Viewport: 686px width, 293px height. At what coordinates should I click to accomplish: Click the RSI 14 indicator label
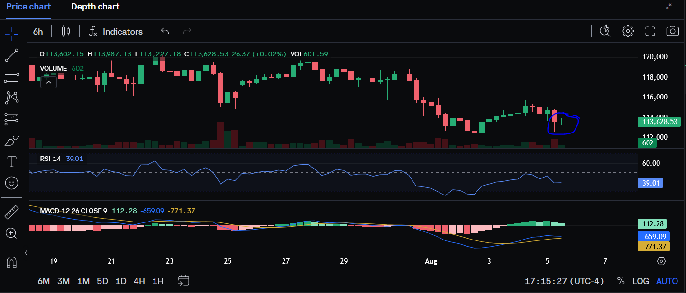(x=50, y=159)
